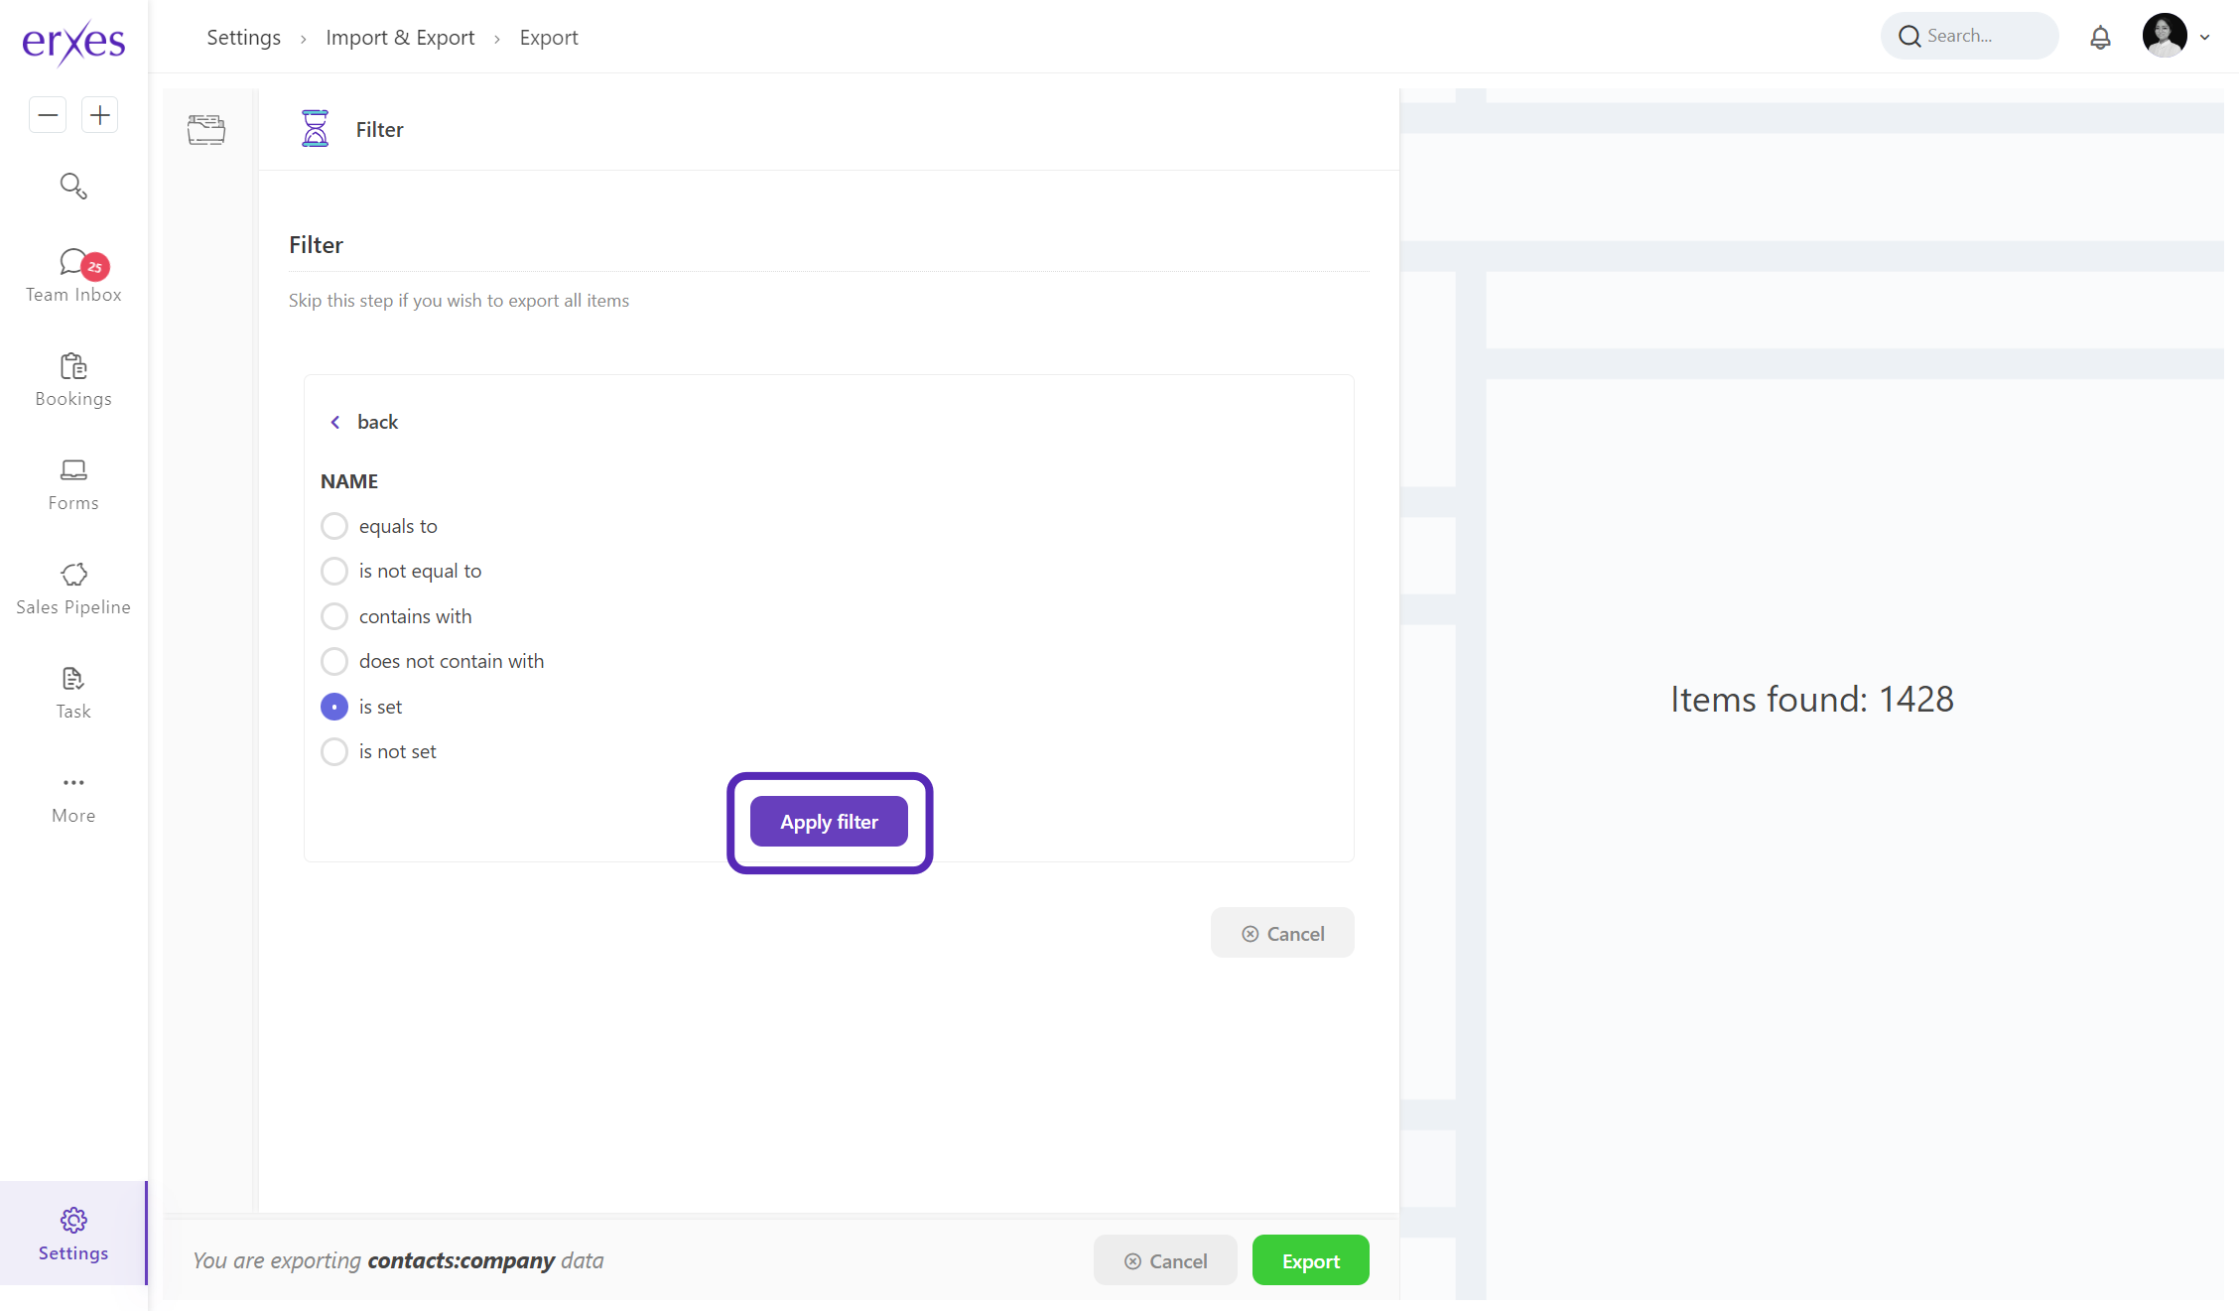
Task: Click the Apply filter button
Action: point(829,822)
